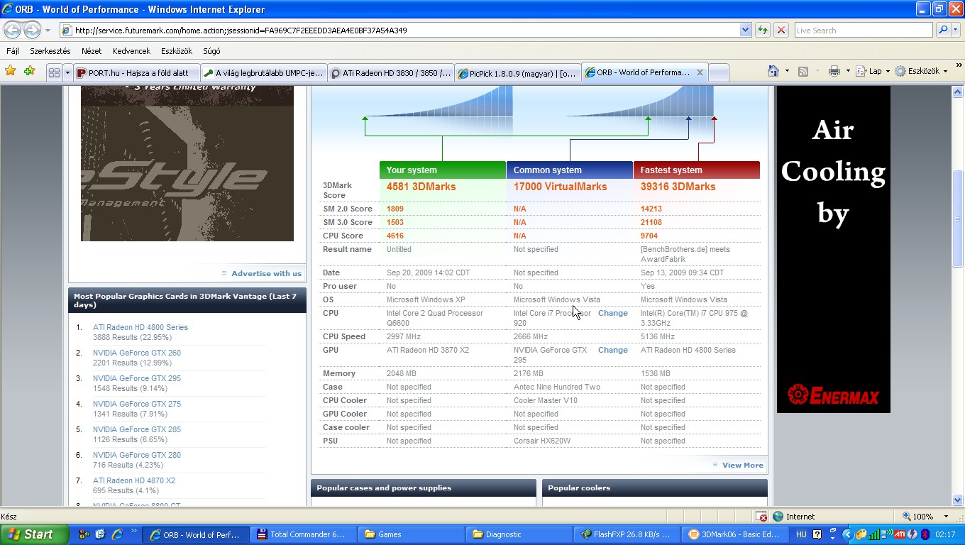Viewport: 965px width, 545px height.
Task: Open a new blank tab
Action: 719,72
